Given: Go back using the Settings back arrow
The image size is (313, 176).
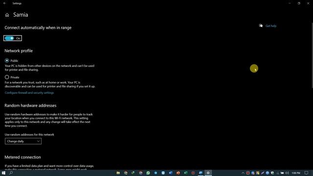Looking at the screenshot, I should 4,3.
